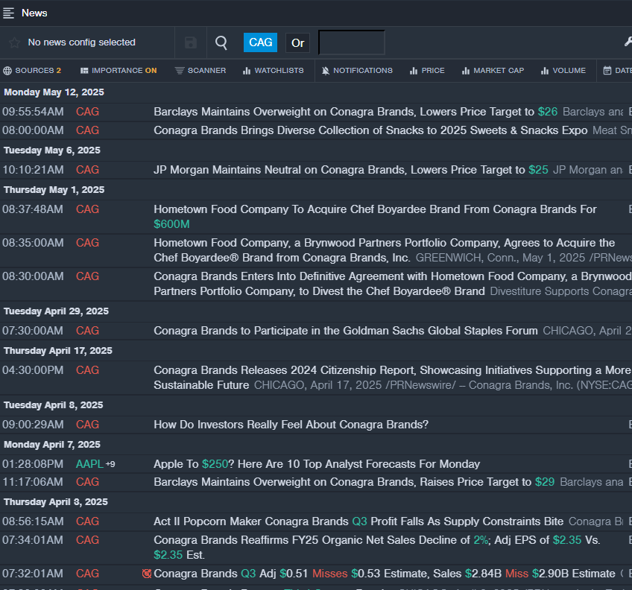Screen dimensions: 632x590
Task: Click CAG ticker on the 10:10:21AM row
Action: (87, 170)
